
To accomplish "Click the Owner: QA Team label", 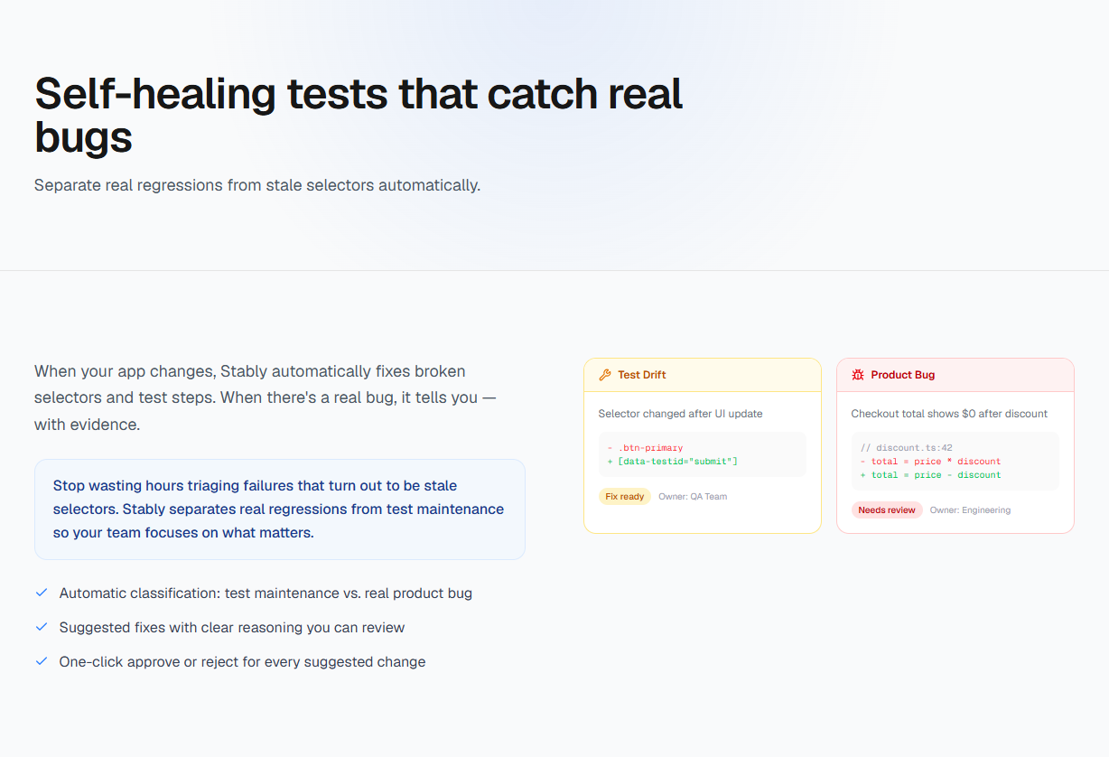I will coord(693,496).
